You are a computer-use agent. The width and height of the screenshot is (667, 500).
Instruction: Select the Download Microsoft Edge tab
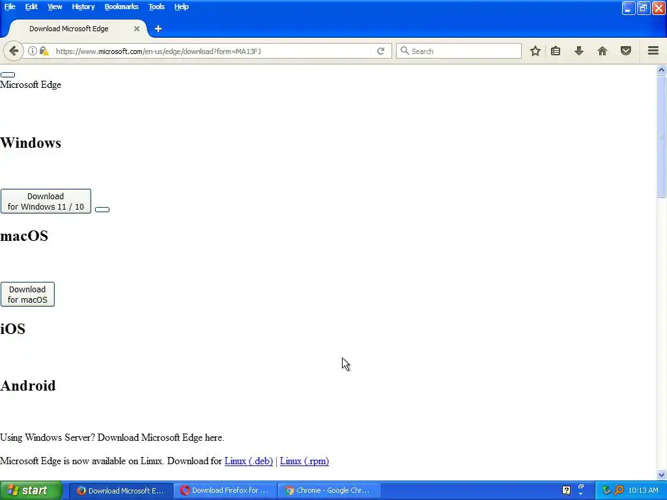pyautogui.click(x=78, y=29)
